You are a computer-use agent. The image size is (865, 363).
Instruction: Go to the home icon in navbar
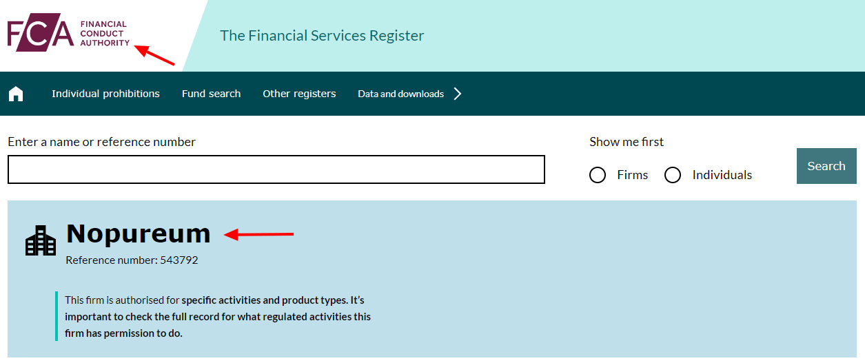point(16,94)
